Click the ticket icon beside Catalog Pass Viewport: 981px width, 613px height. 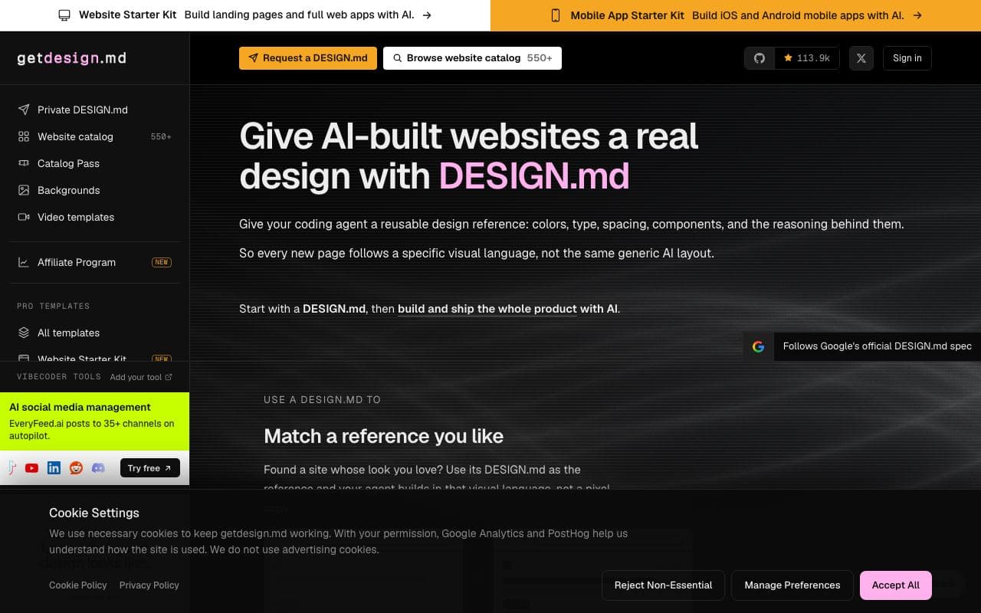[x=24, y=163]
